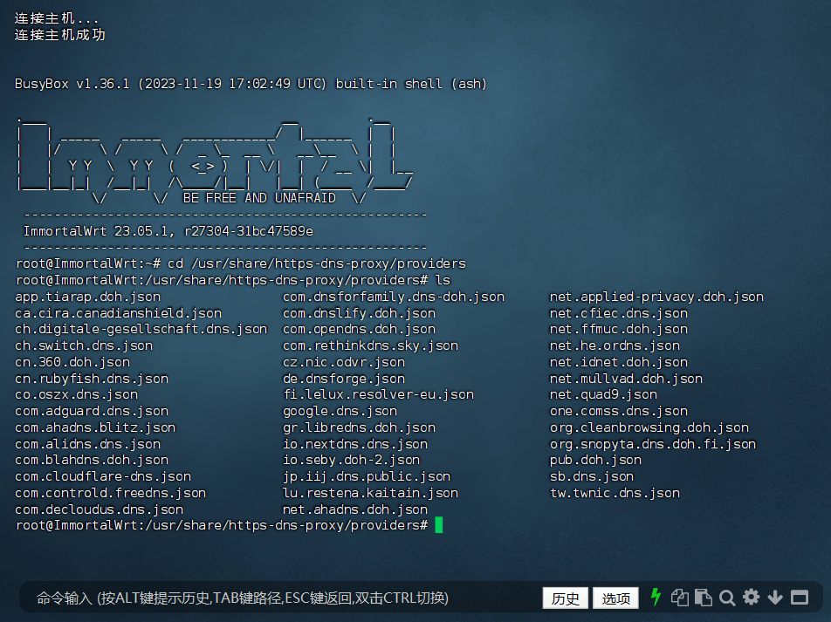
Task: Click the 连接主机成功 status message
Action: click(x=59, y=35)
